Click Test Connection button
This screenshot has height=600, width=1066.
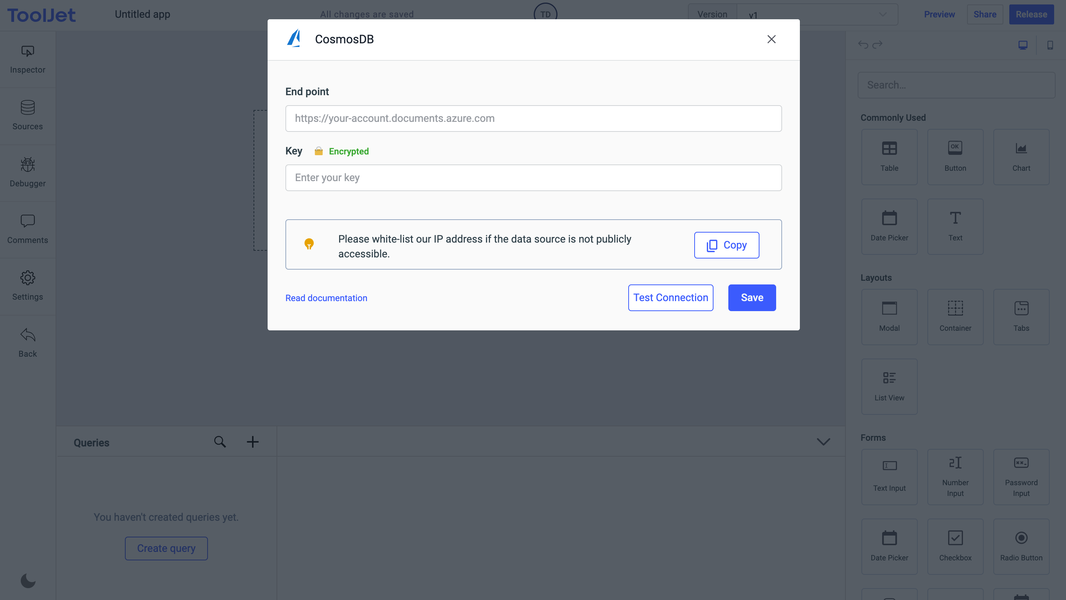671,297
